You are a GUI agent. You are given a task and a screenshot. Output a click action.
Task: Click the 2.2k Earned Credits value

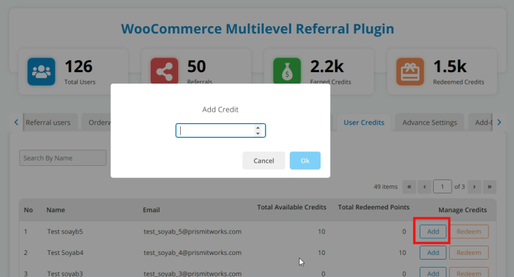click(327, 66)
